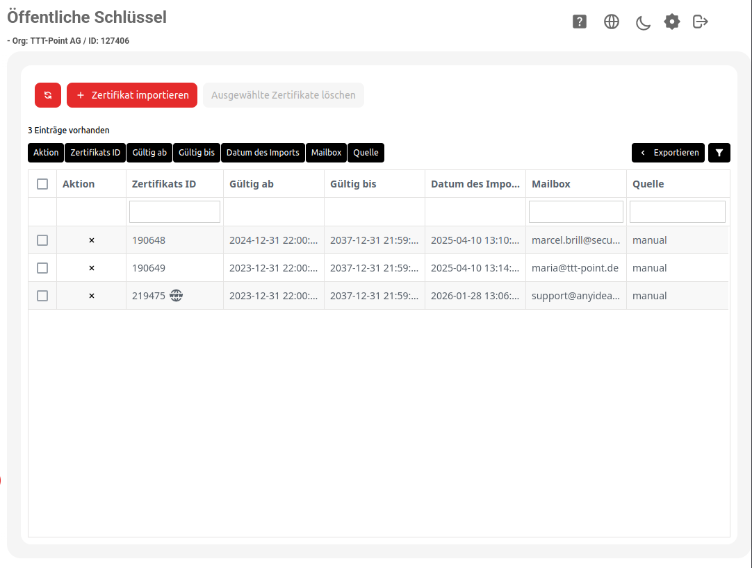Expand the Exportieren dropdown
Viewport: 752px width, 568px height.
click(668, 153)
